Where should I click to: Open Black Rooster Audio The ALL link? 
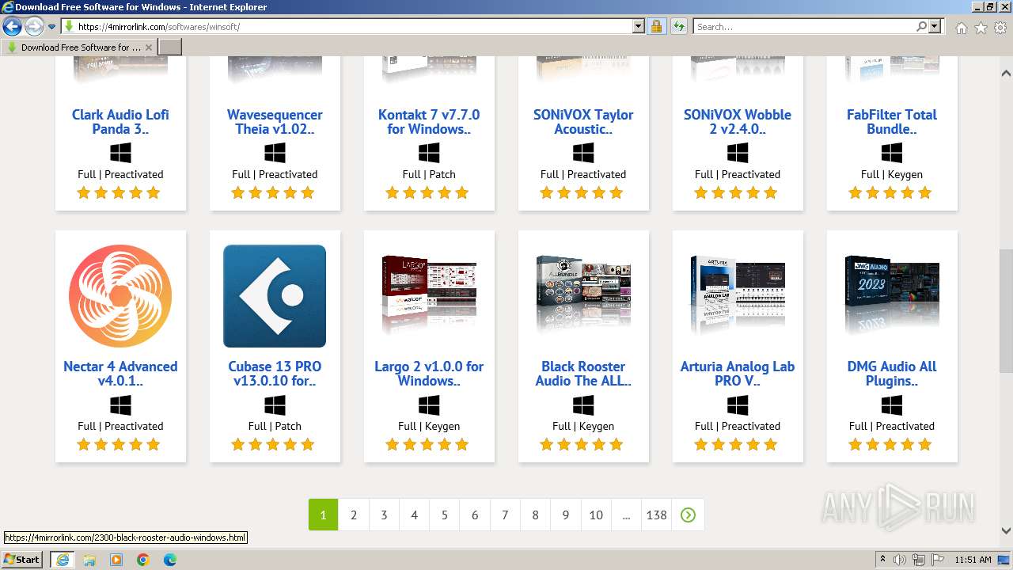coord(583,374)
